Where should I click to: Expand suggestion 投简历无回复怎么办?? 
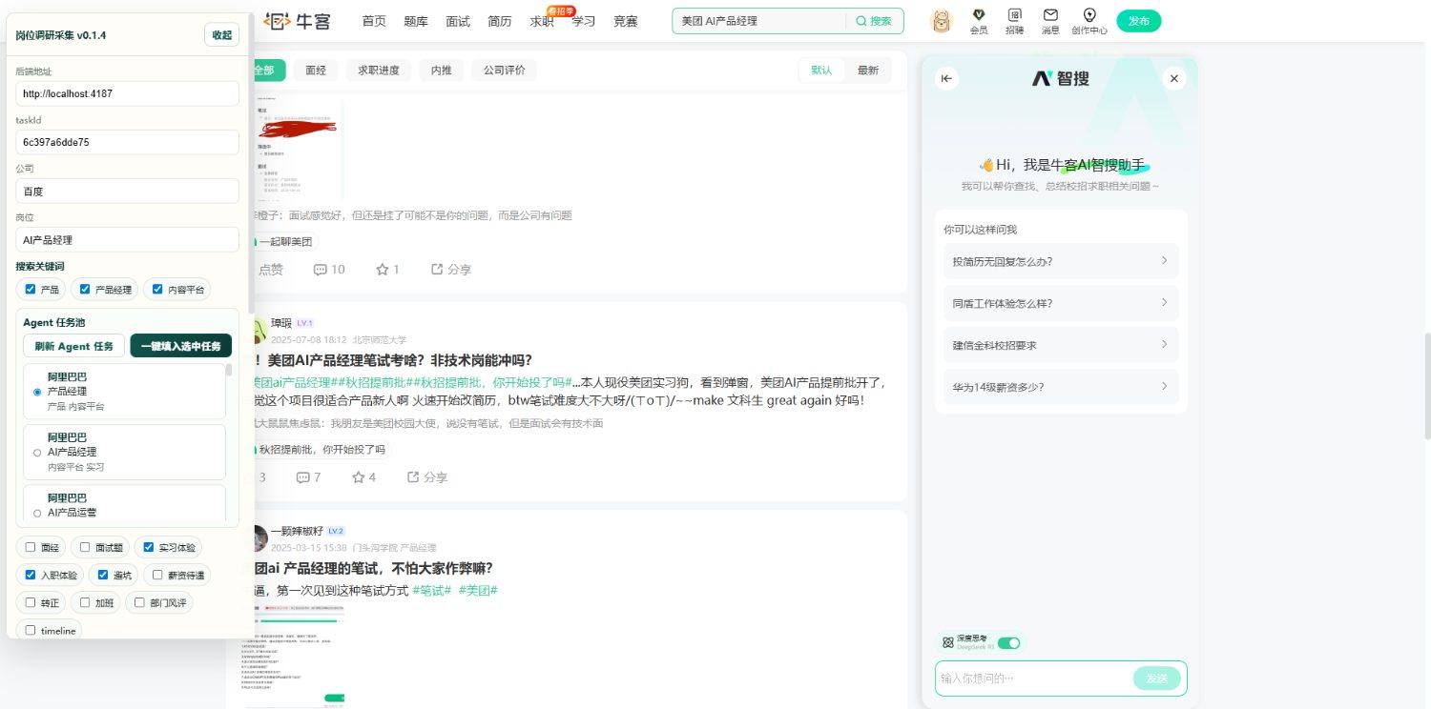[x=1061, y=261]
